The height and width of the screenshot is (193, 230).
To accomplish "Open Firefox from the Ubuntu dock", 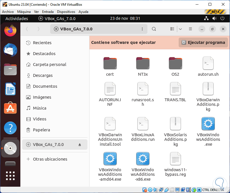I will (10, 30).
